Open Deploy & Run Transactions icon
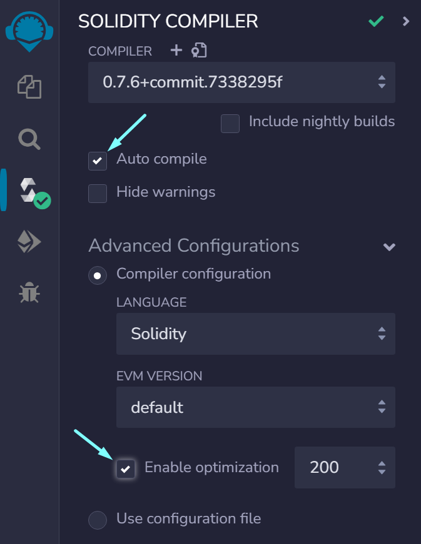The image size is (421, 544). [x=29, y=242]
